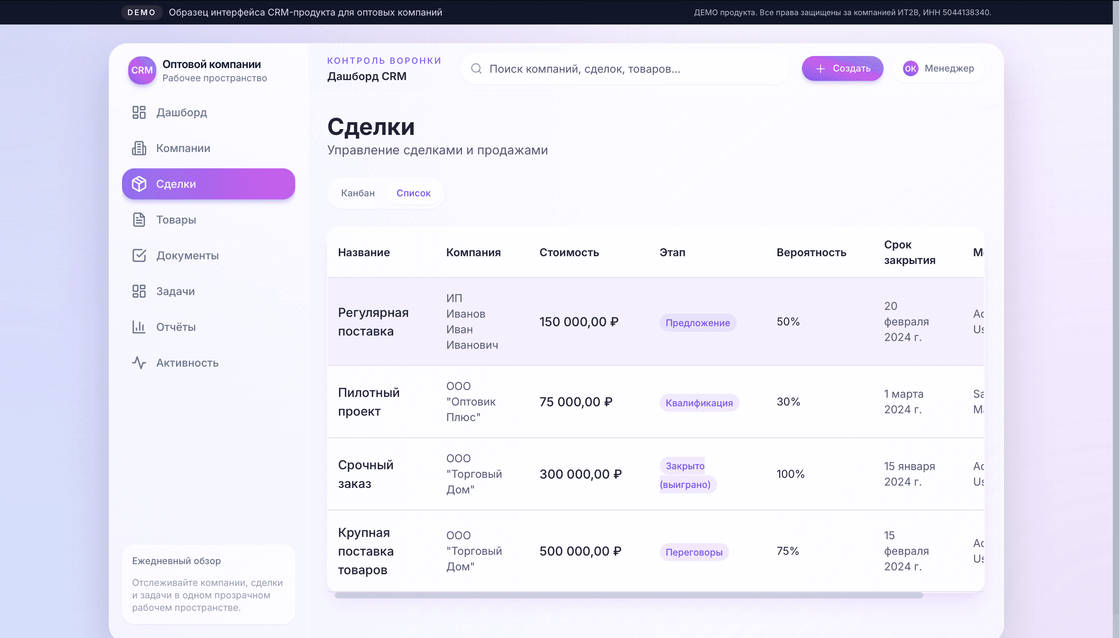Click the purple CRM logo badge

click(142, 70)
